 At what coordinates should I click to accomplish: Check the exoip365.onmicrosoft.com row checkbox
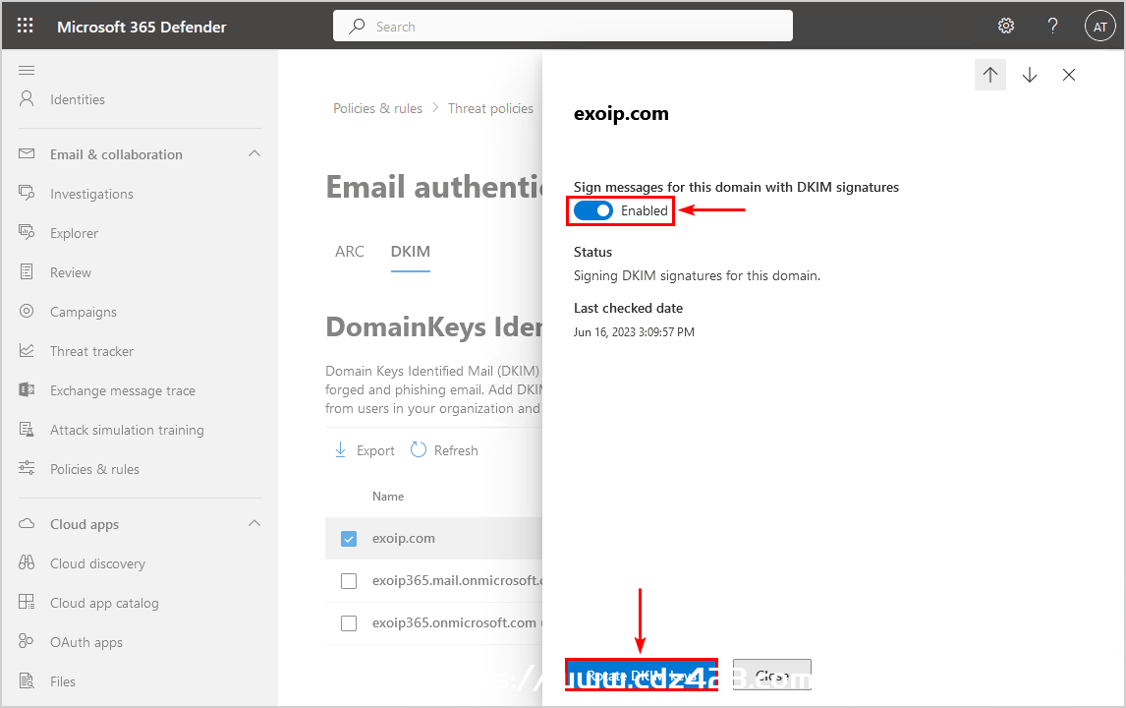click(x=348, y=623)
